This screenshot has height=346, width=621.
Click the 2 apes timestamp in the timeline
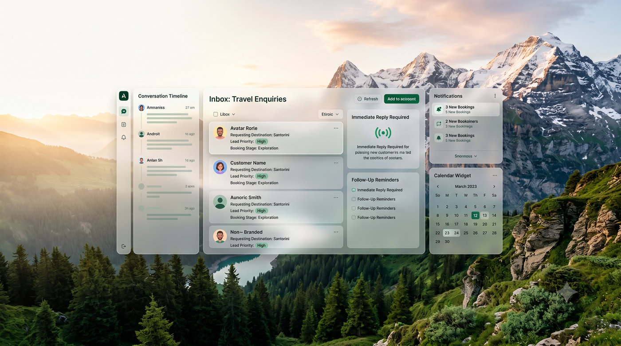point(190,186)
